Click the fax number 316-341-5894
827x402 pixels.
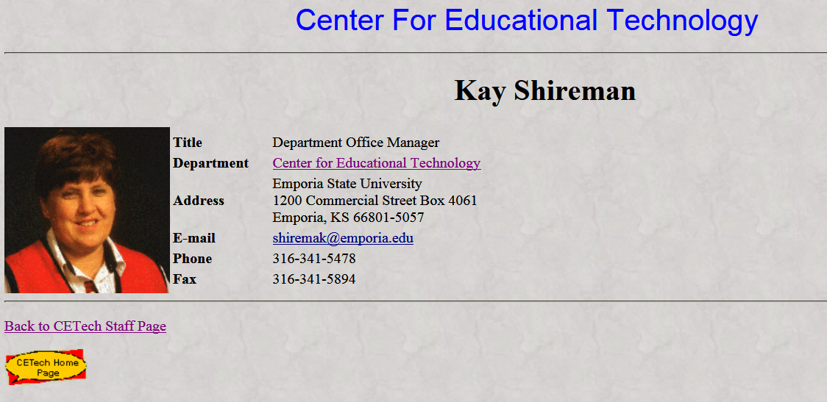pyautogui.click(x=314, y=279)
